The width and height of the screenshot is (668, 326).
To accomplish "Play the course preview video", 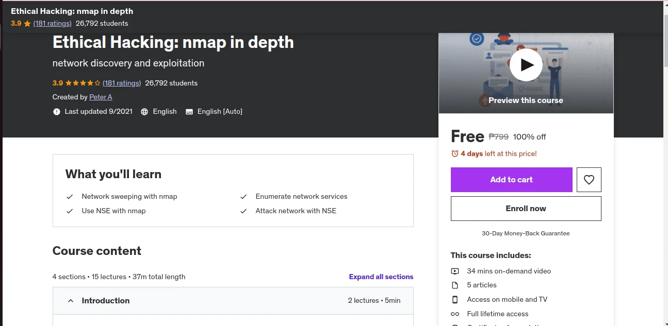I will (x=526, y=65).
